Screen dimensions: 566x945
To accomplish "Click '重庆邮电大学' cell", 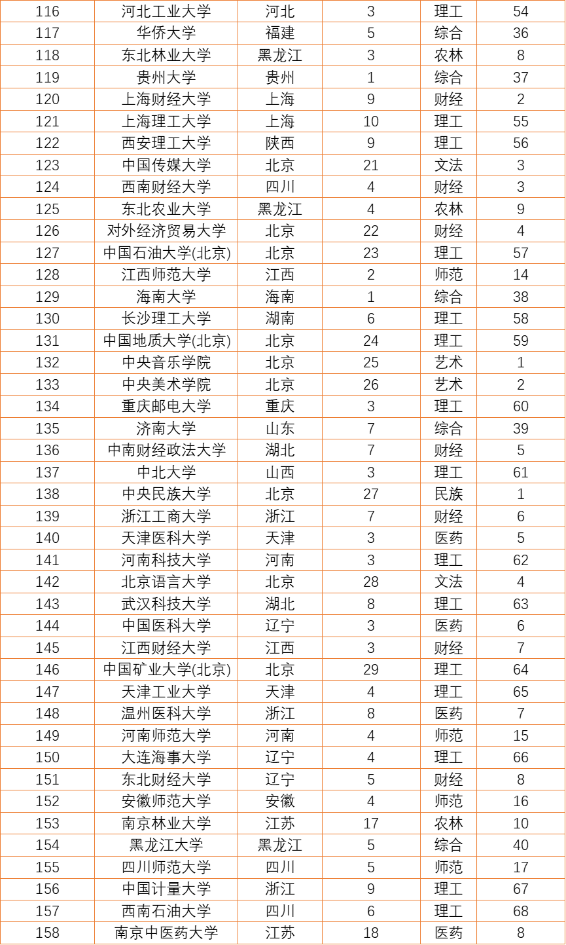I will (x=166, y=406).
